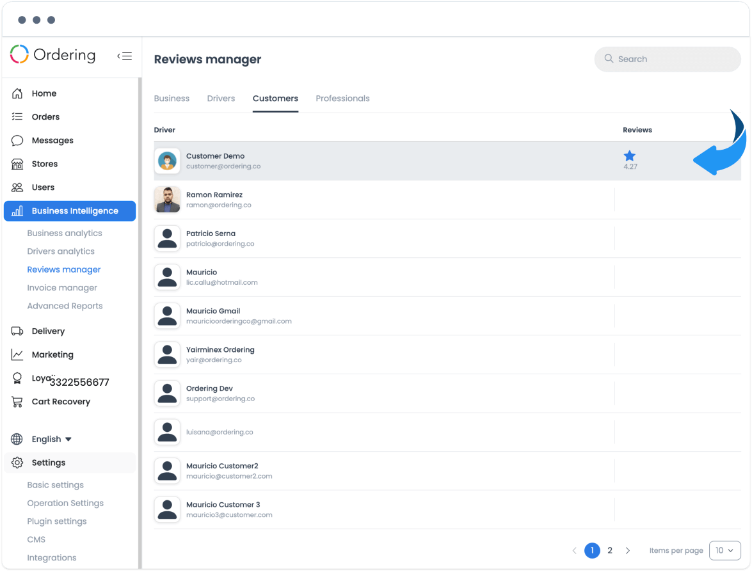Select the Customer Demo name
The height and width of the screenshot is (572, 752).
coord(215,156)
